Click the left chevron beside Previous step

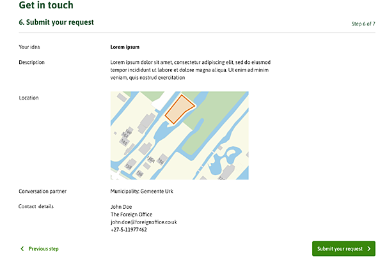[22, 248]
